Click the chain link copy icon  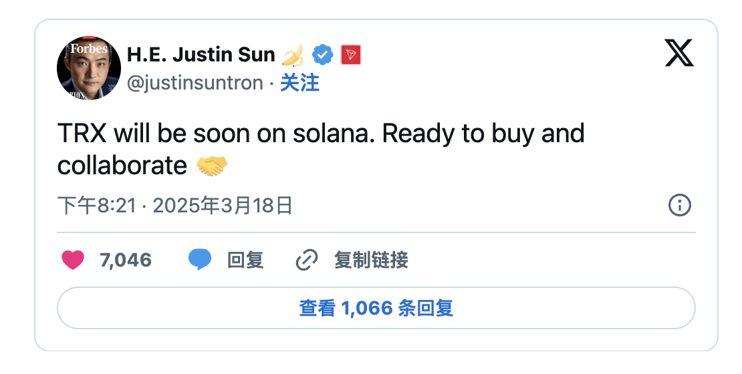(x=306, y=260)
